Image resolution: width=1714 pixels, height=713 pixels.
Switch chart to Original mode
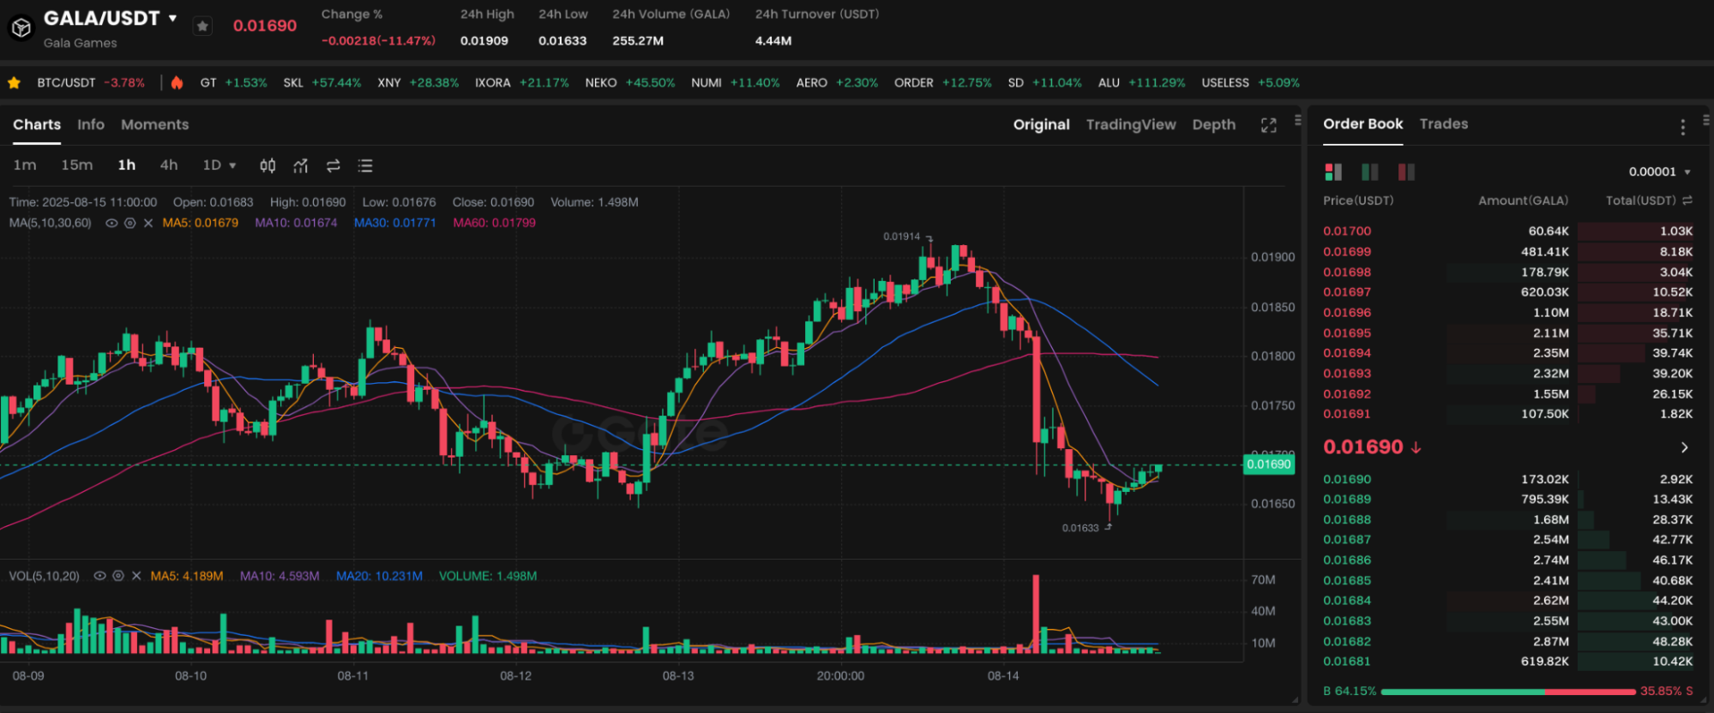1041,124
